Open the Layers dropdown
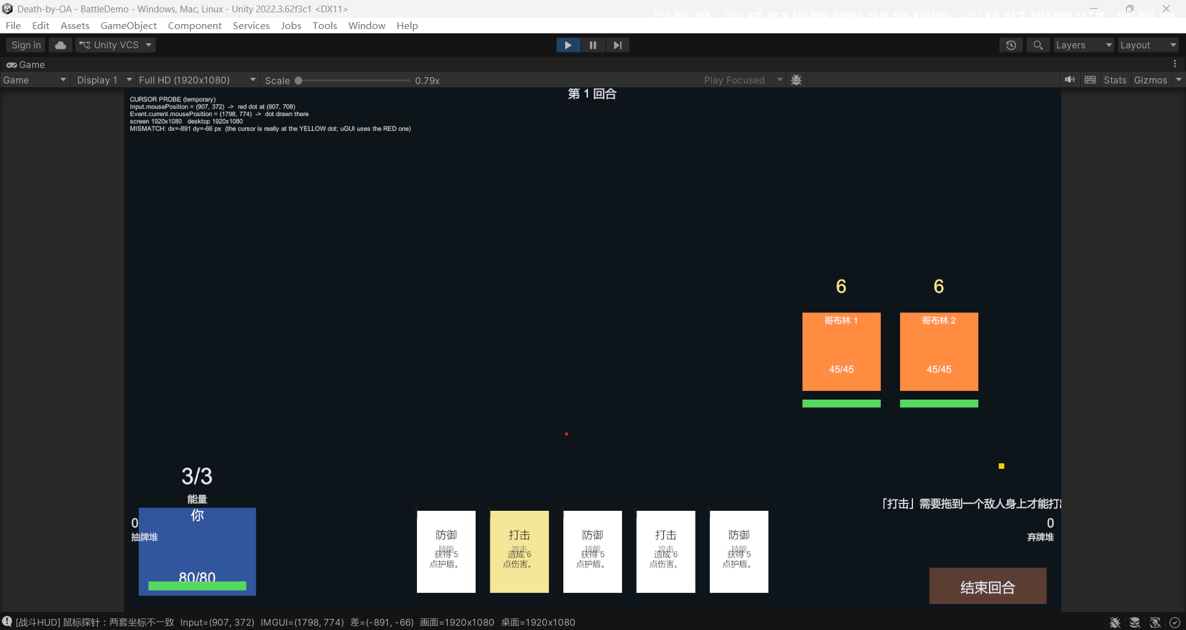1186x630 pixels. (1083, 45)
